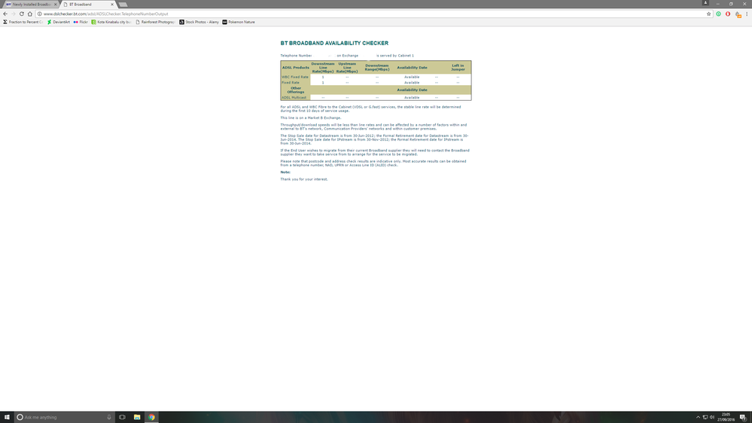Image resolution: width=752 pixels, height=423 pixels.
Task: Open the volume tray icon
Action: [x=712, y=417]
